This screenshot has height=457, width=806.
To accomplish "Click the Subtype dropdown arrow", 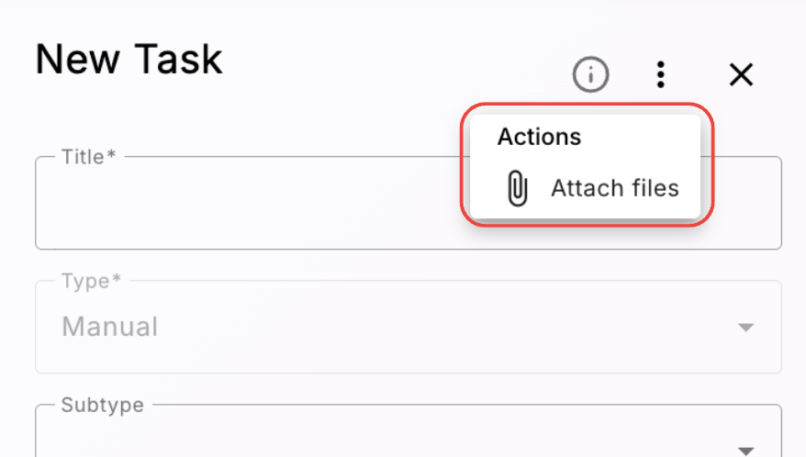I will tap(745, 451).
